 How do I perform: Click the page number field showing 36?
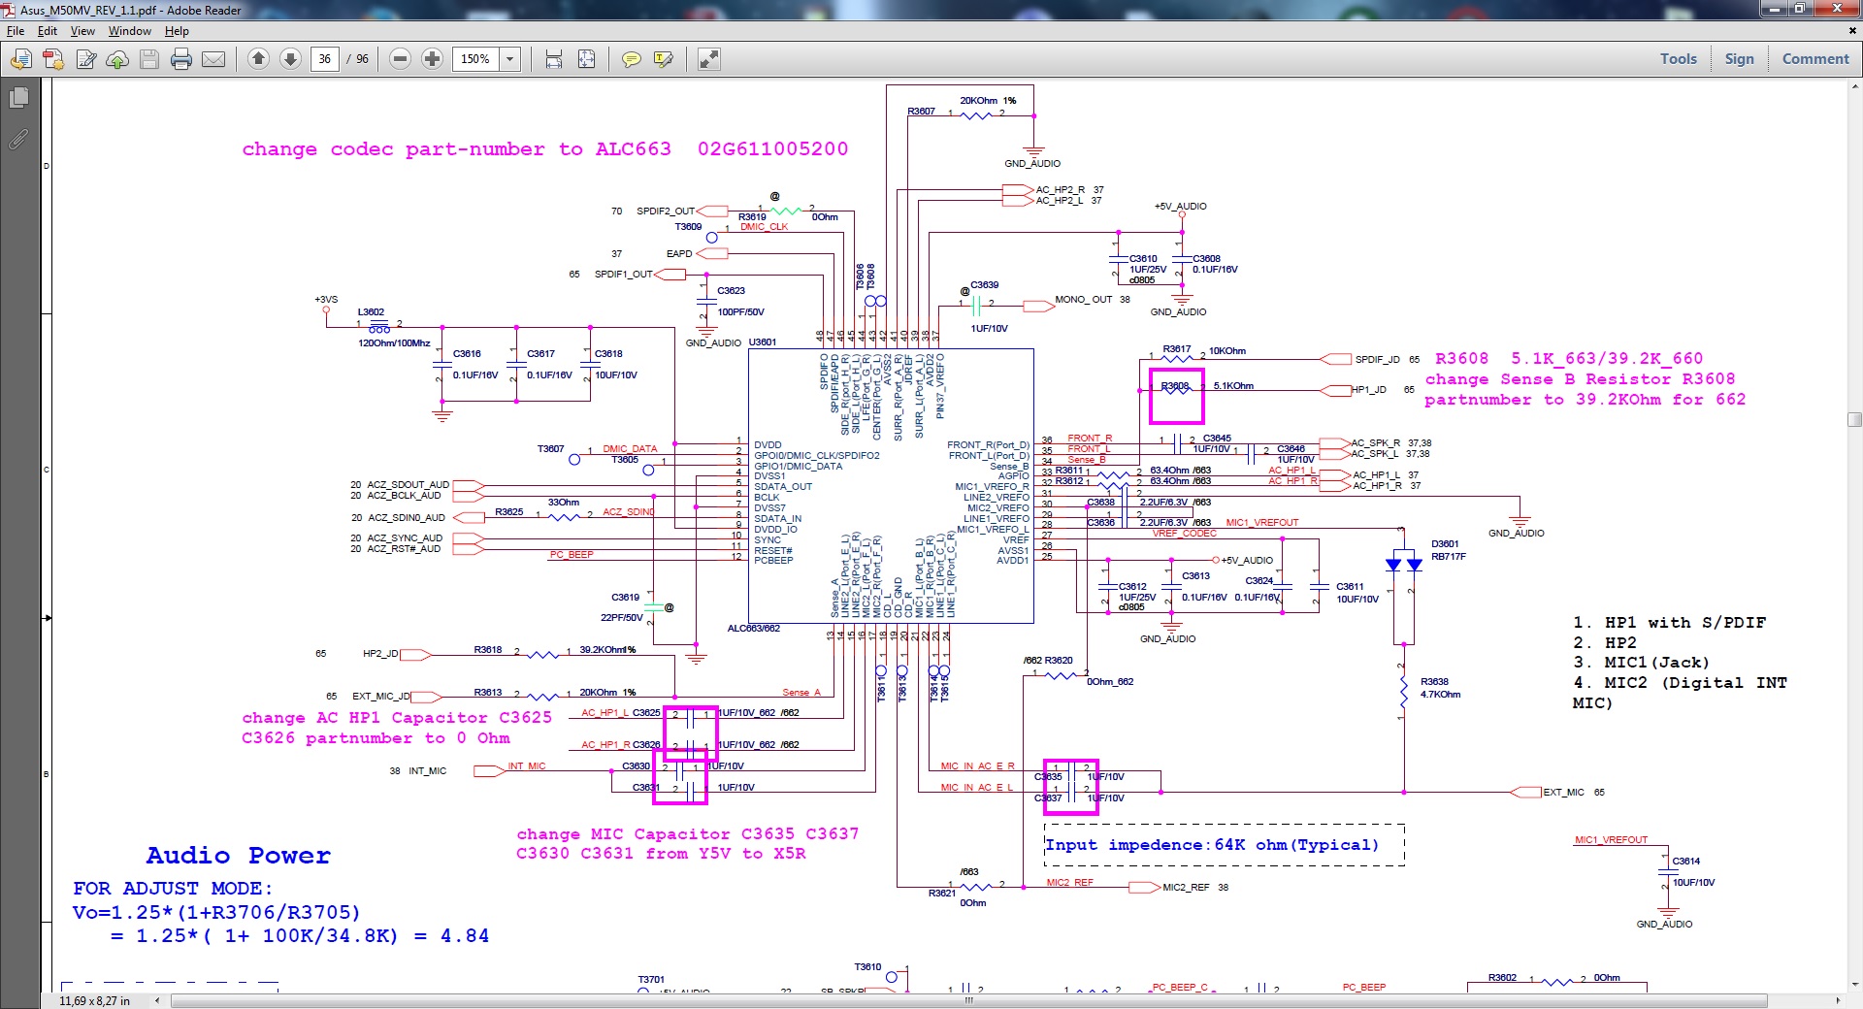(x=324, y=59)
